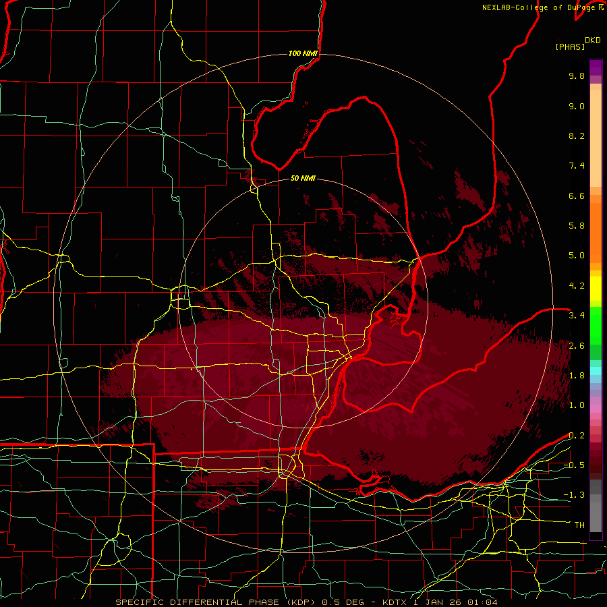Click the DKD units label above color bar
Image resolution: width=607 pixels, height=607 pixels.
tap(592, 40)
